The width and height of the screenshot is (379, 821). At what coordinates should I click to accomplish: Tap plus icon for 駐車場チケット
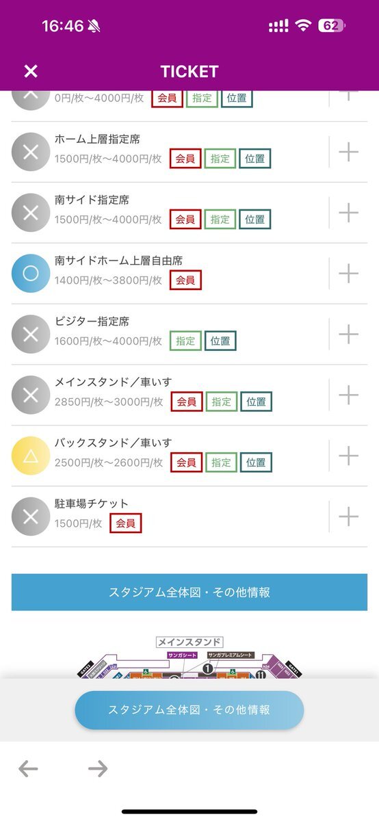coord(349,516)
